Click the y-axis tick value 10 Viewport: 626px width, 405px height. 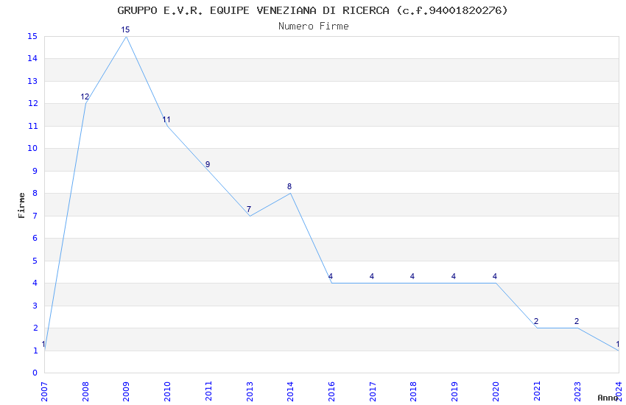32,149
